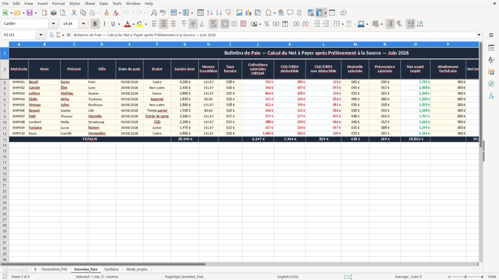This screenshot has height=280, width=499.
Task: Open Find & Replace
Action: (154, 13)
